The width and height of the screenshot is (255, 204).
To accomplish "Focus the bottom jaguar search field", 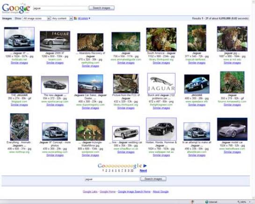I will [112, 179].
